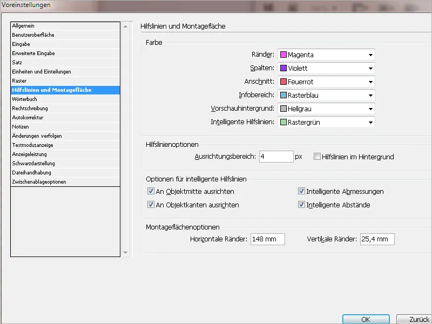Click the category list scroll-up arrow
The width and height of the screenshot is (432, 324).
click(126, 26)
